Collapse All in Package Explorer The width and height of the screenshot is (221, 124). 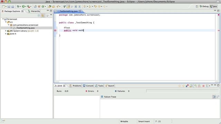39,15
